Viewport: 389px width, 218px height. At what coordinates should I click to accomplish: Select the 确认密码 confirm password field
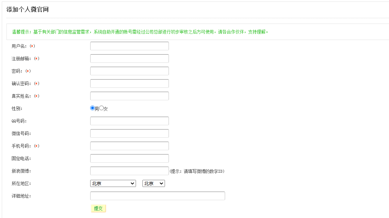tap(129, 83)
